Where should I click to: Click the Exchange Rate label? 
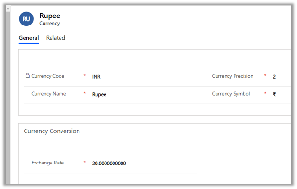tap(47, 163)
